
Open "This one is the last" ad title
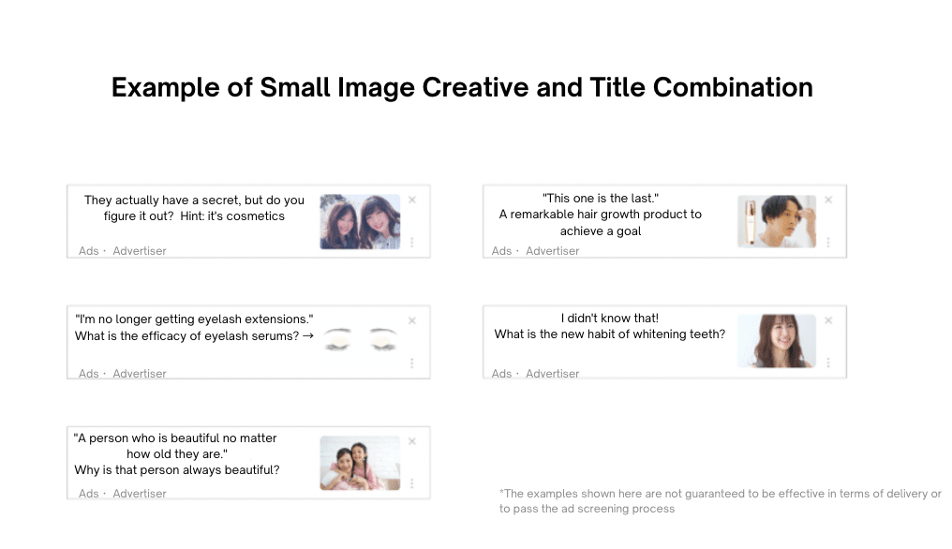[x=601, y=215]
